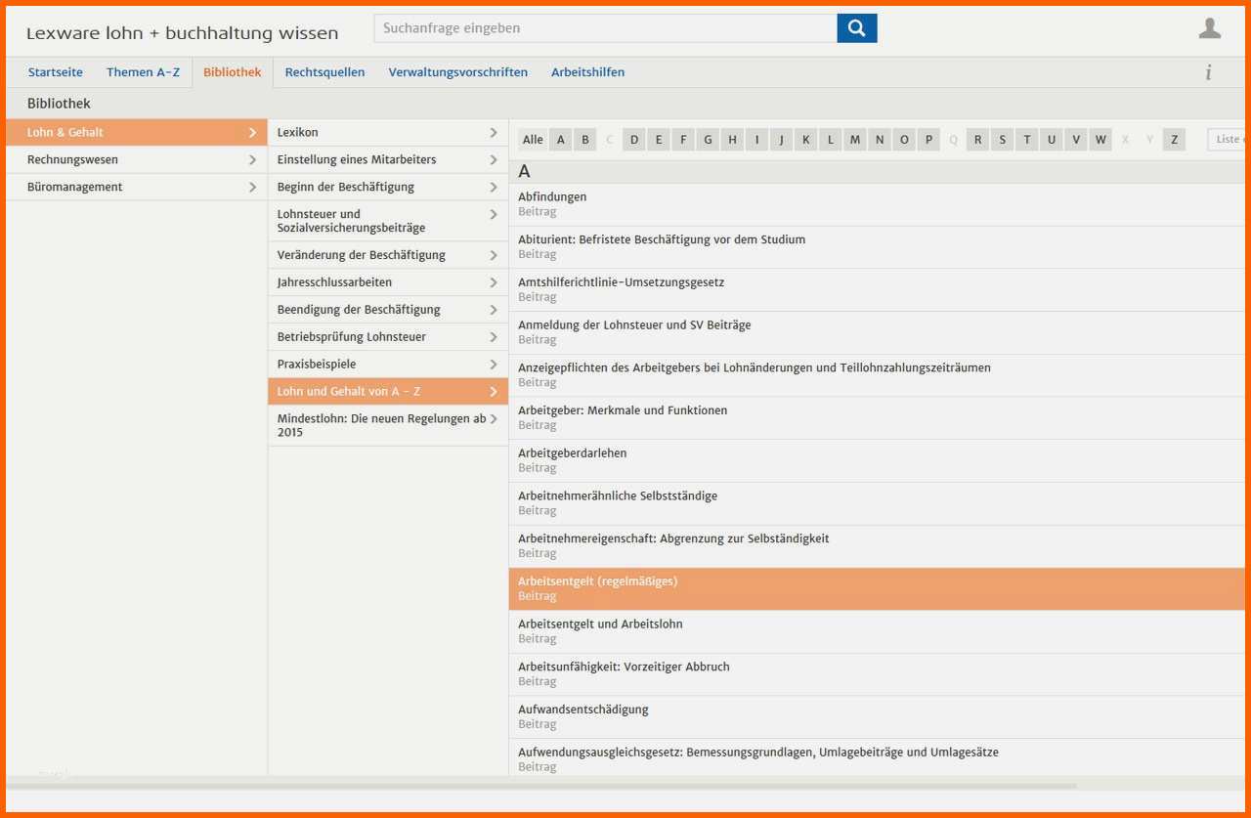The width and height of the screenshot is (1251, 818).
Task: Click the horizontal scrollbar at bottom
Action: click(x=541, y=785)
